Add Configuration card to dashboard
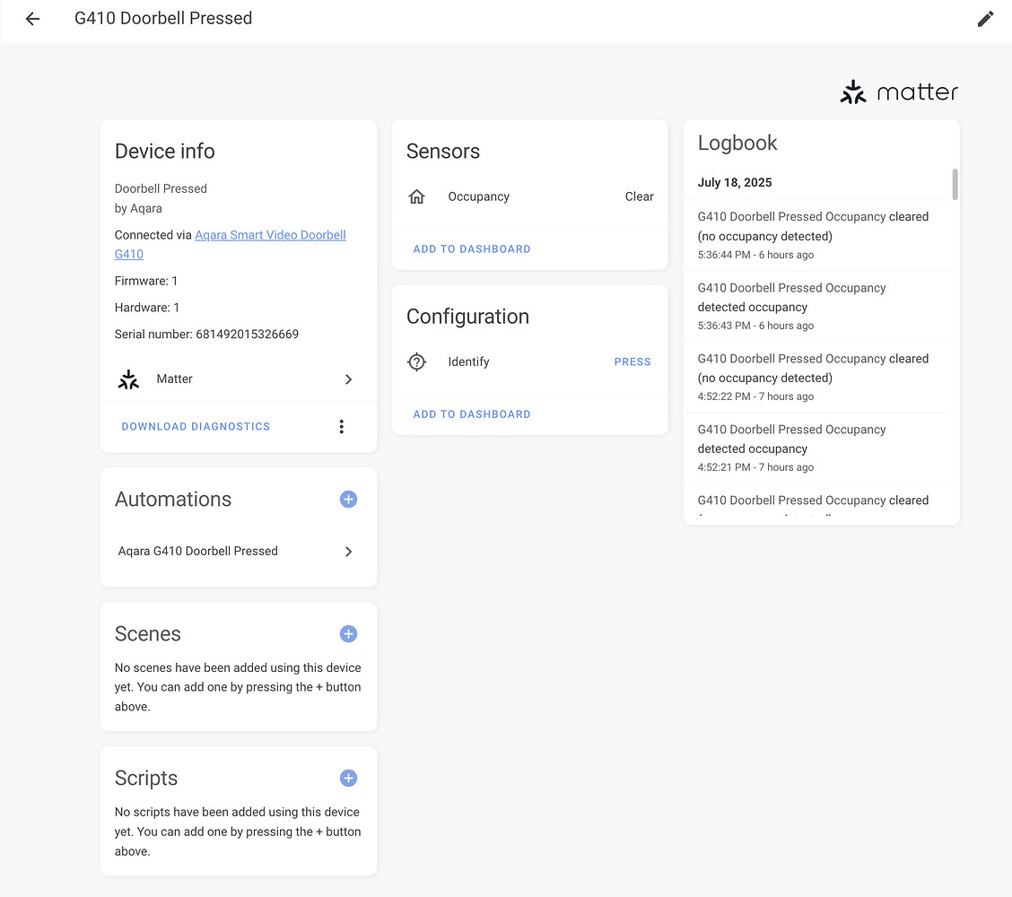Image resolution: width=1012 pixels, height=897 pixels. click(472, 414)
